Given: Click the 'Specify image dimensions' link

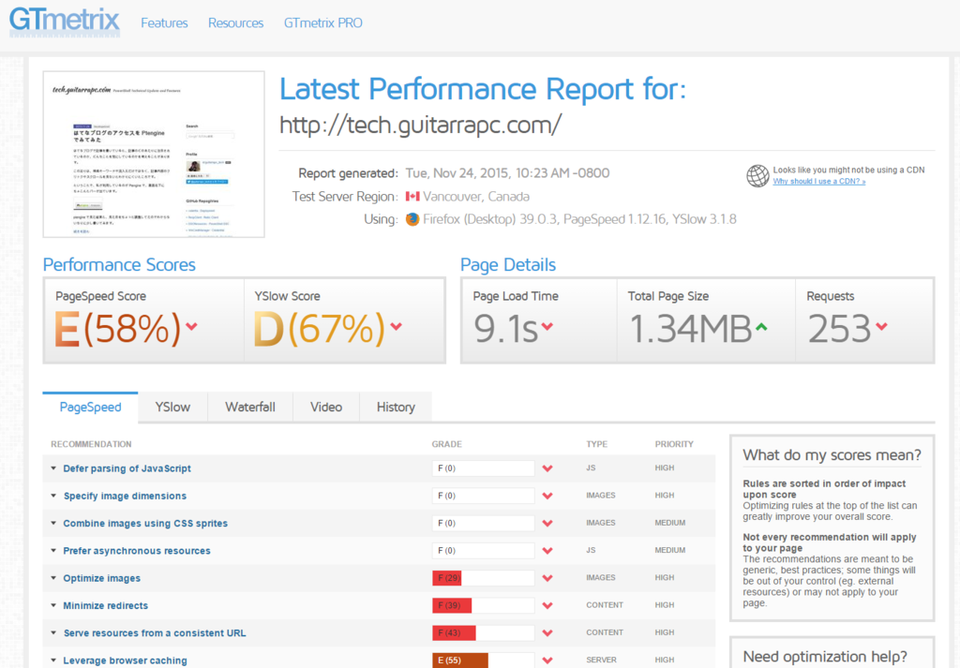Looking at the screenshot, I should tap(125, 497).
